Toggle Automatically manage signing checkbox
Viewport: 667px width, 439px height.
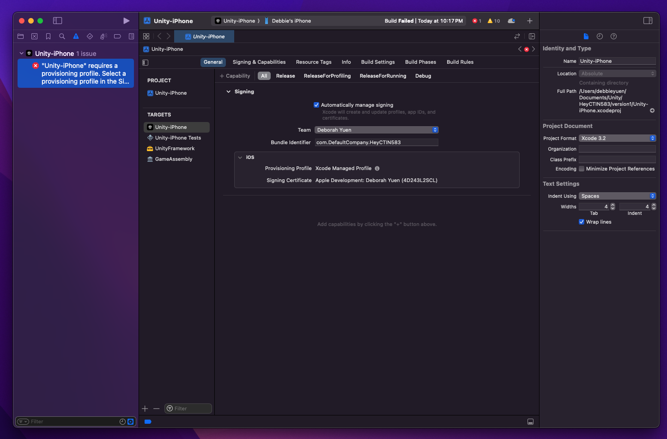point(316,105)
